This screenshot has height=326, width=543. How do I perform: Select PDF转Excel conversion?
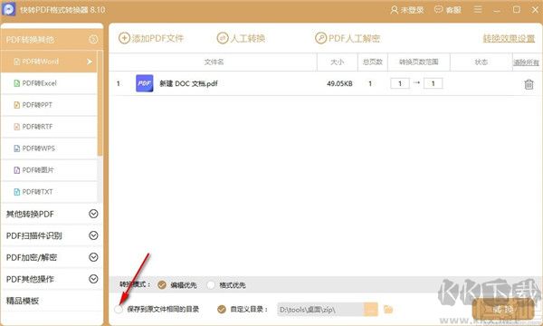[x=49, y=83]
